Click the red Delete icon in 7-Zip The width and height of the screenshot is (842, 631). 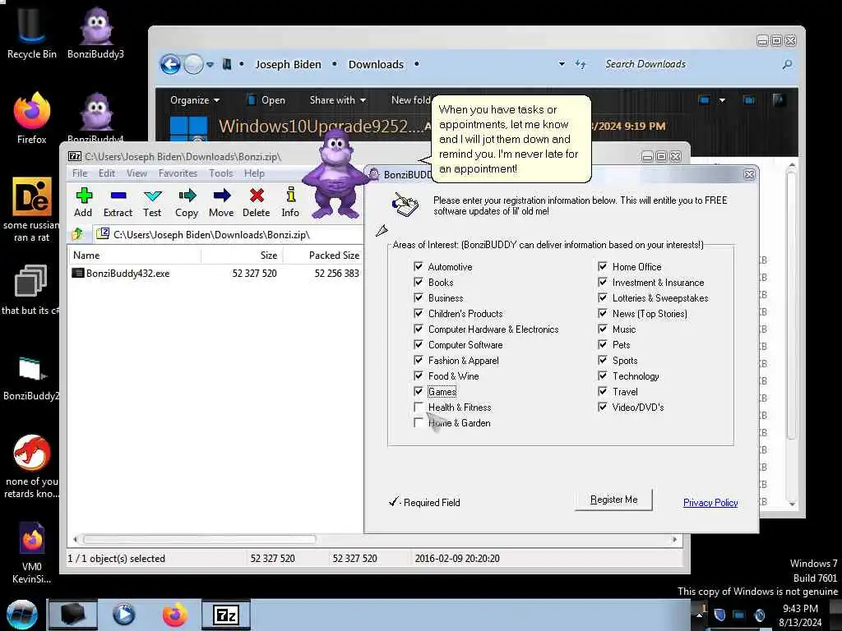coord(257,202)
